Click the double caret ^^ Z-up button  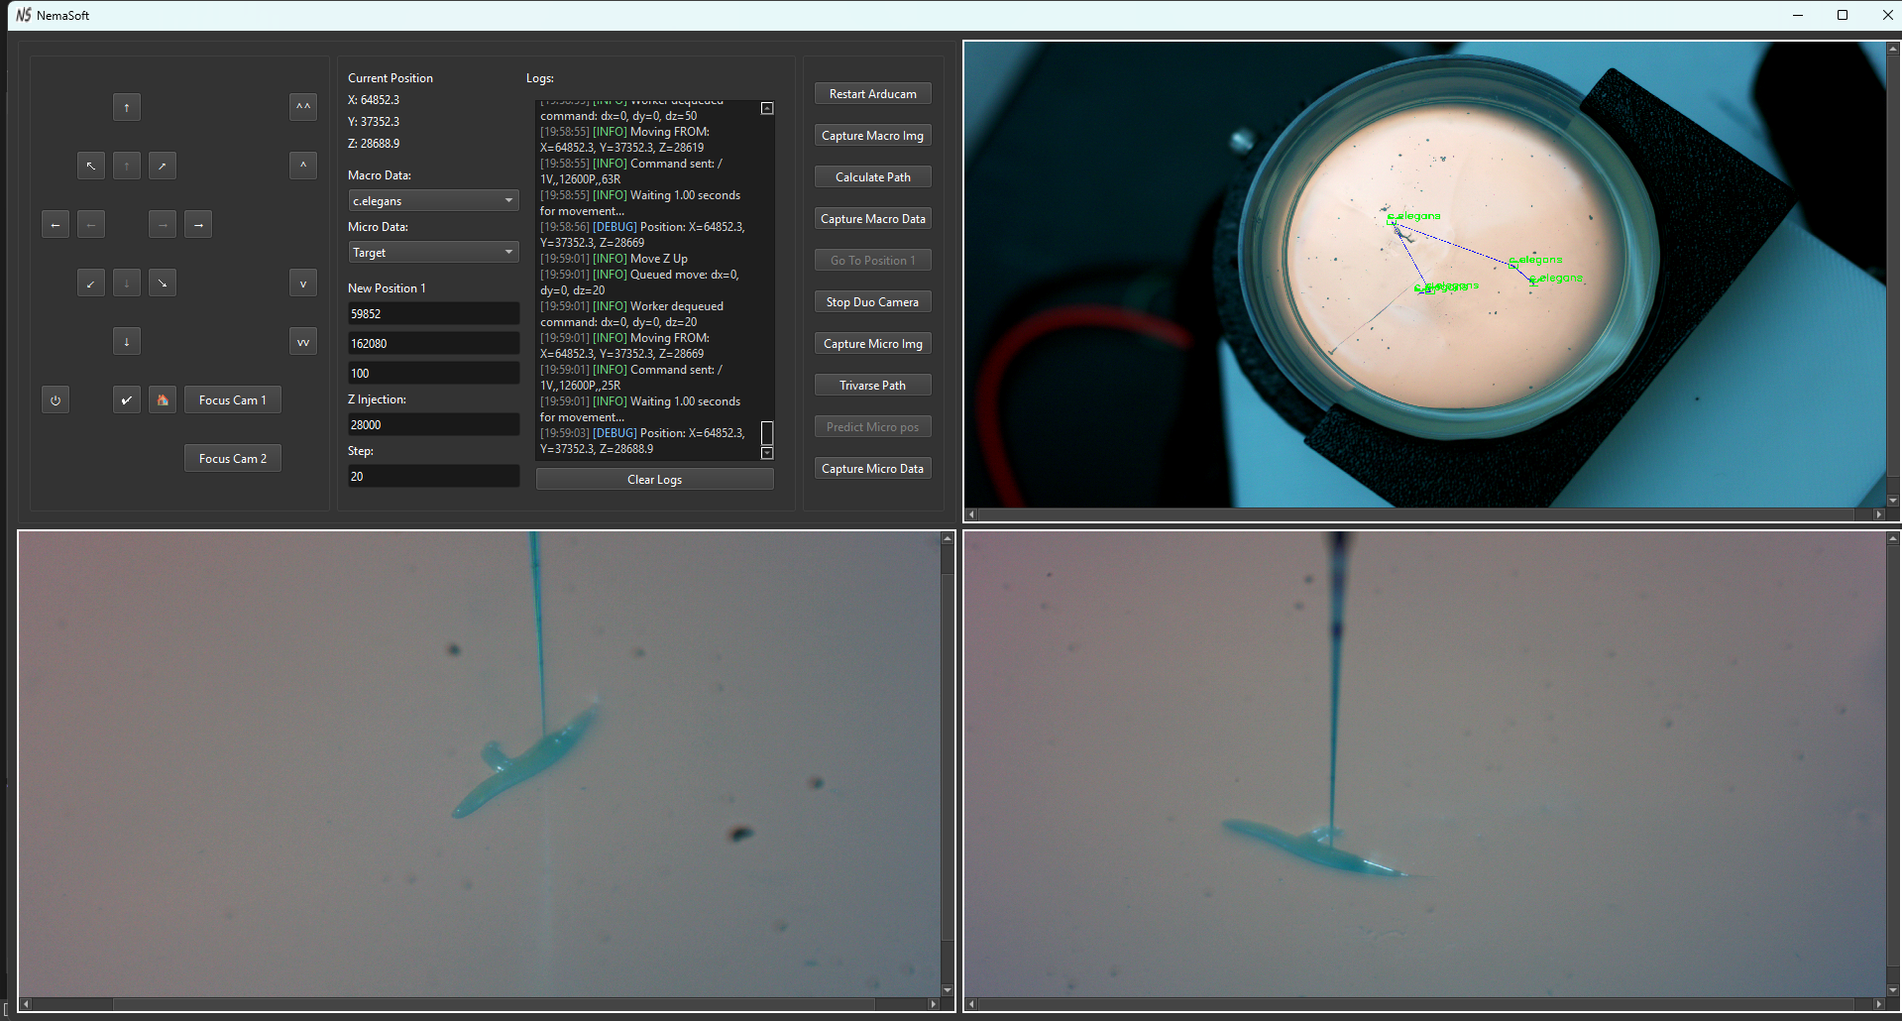point(303,107)
